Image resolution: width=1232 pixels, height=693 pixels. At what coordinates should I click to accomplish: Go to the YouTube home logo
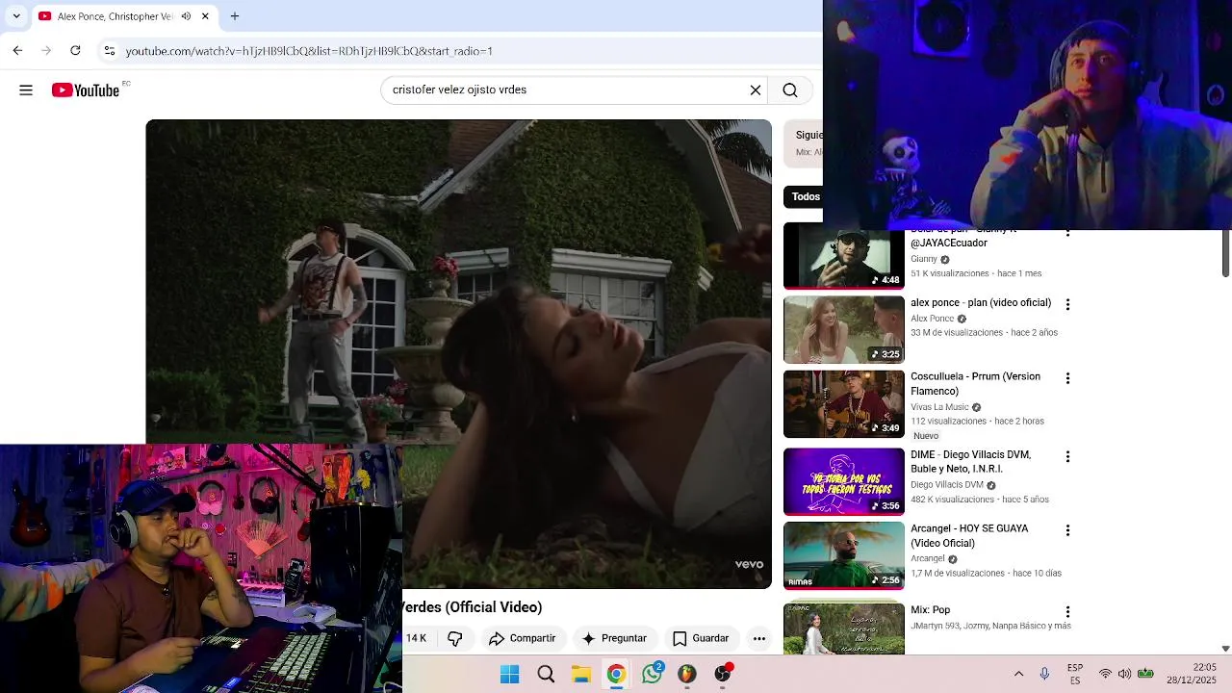click(86, 90)
